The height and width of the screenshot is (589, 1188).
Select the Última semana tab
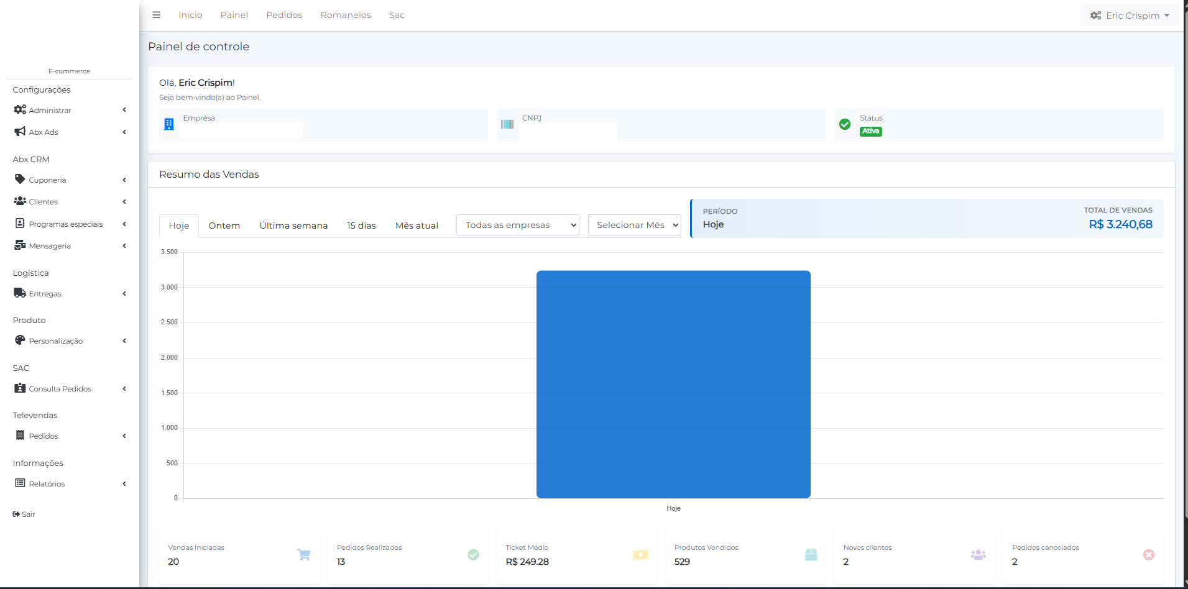click(293, 226)
